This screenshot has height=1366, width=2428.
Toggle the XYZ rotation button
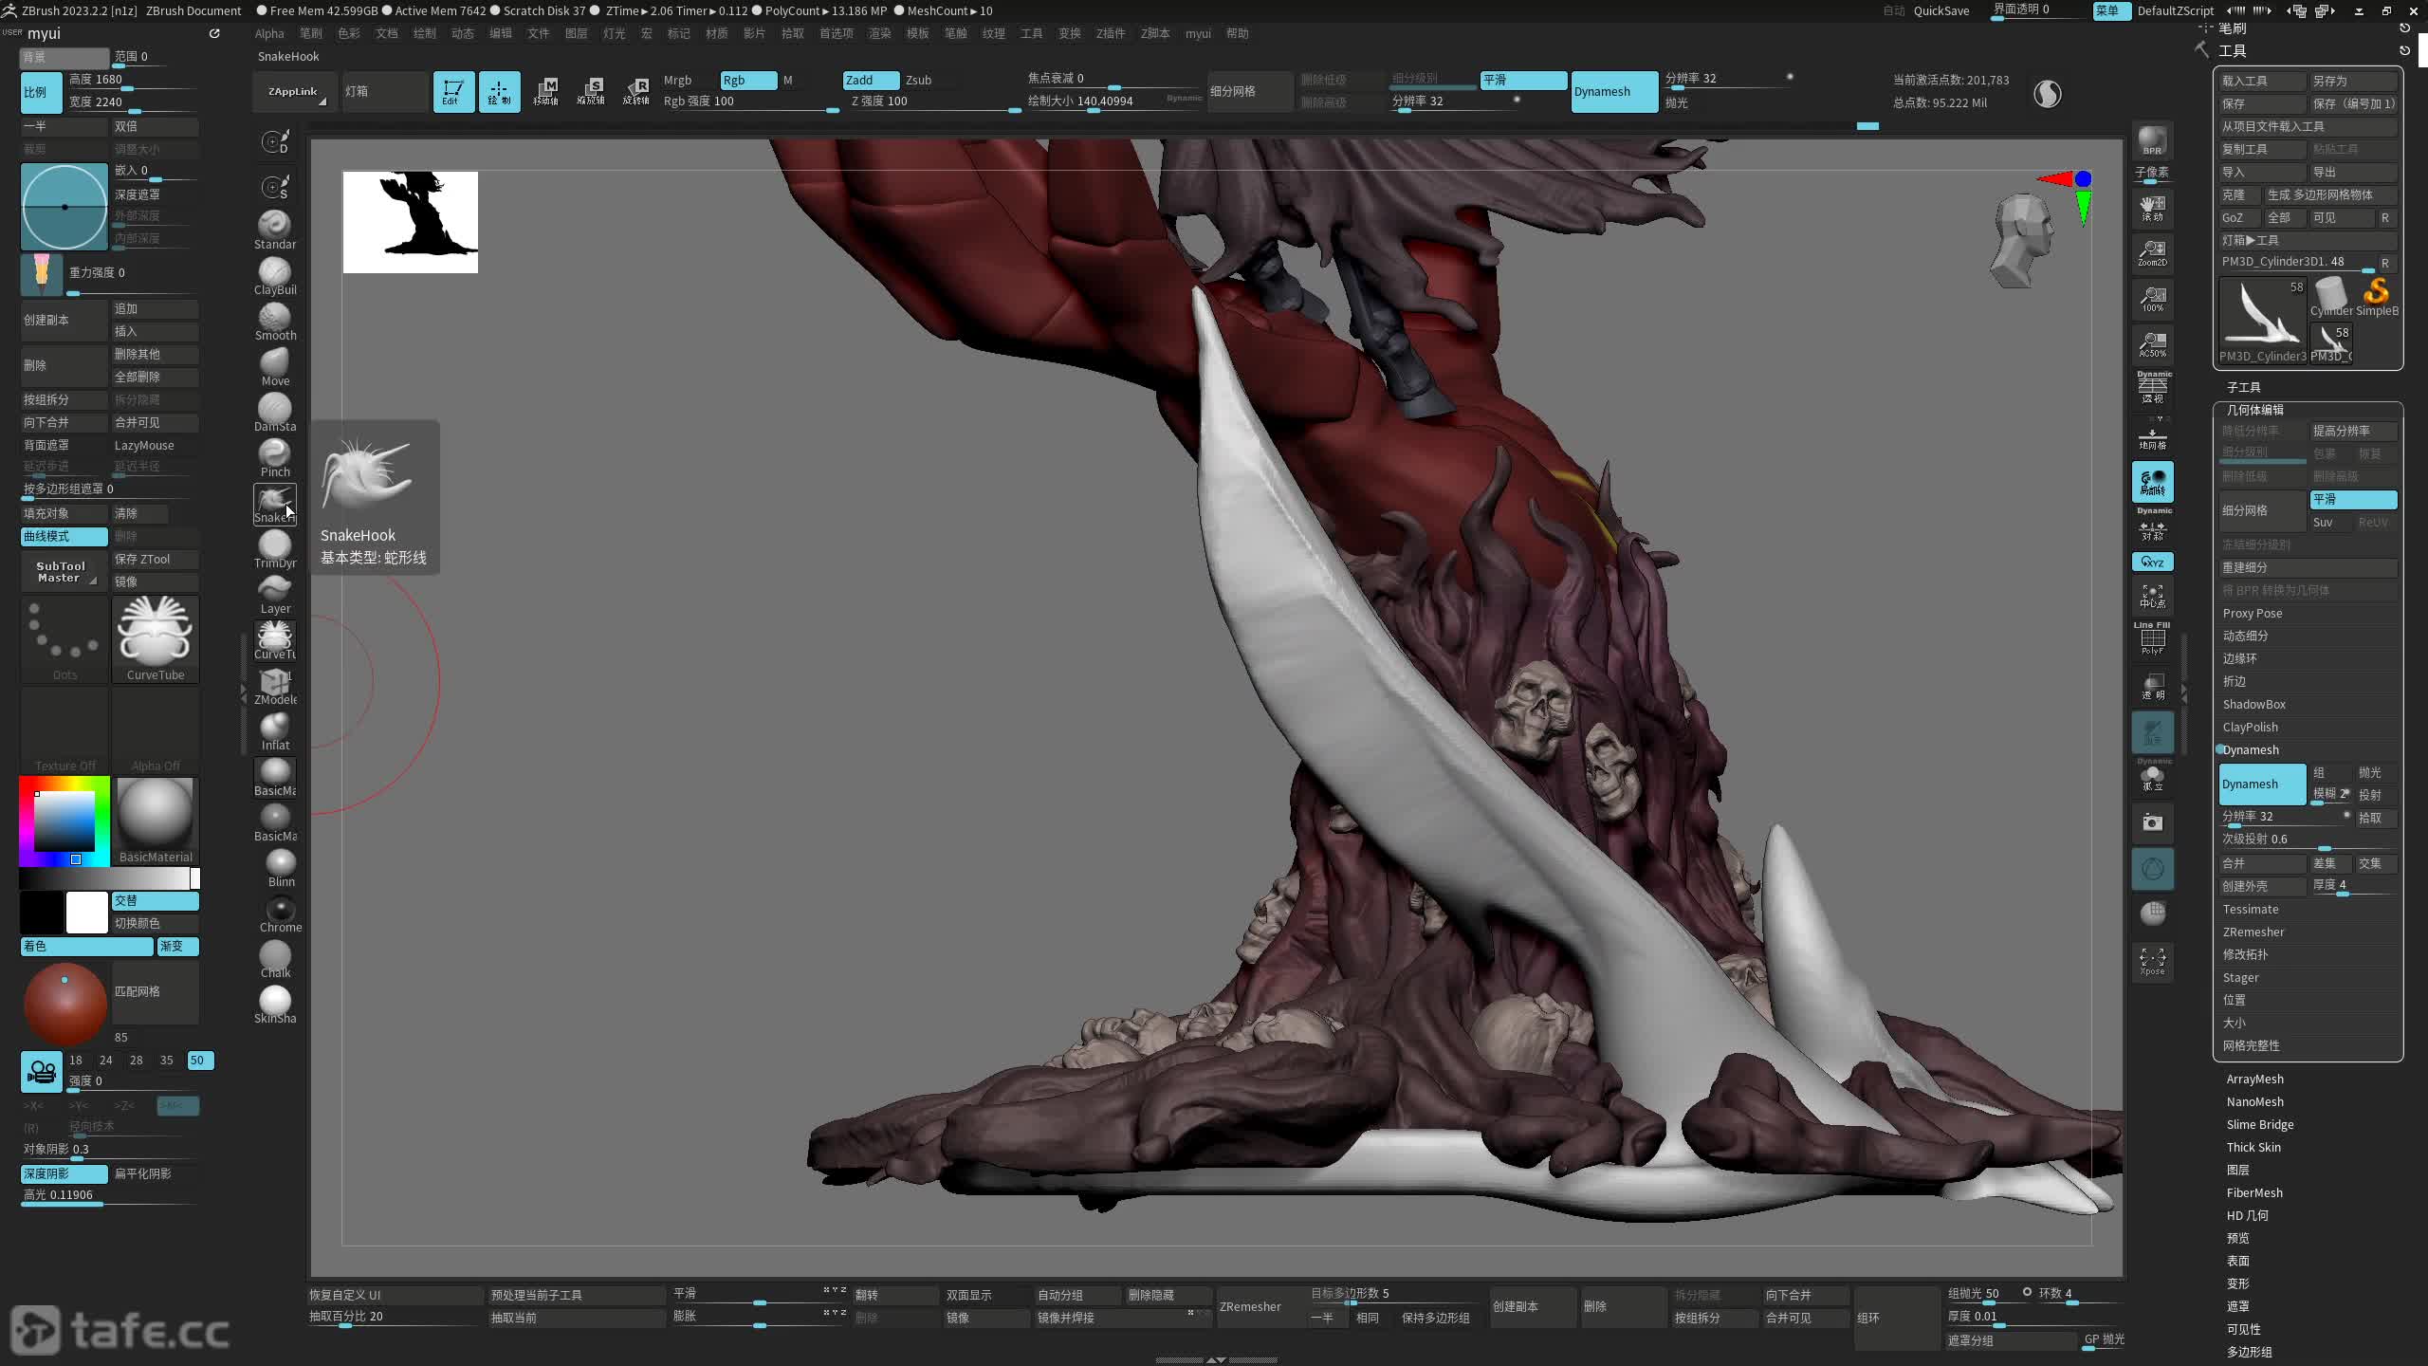[x=2152, y=563]
